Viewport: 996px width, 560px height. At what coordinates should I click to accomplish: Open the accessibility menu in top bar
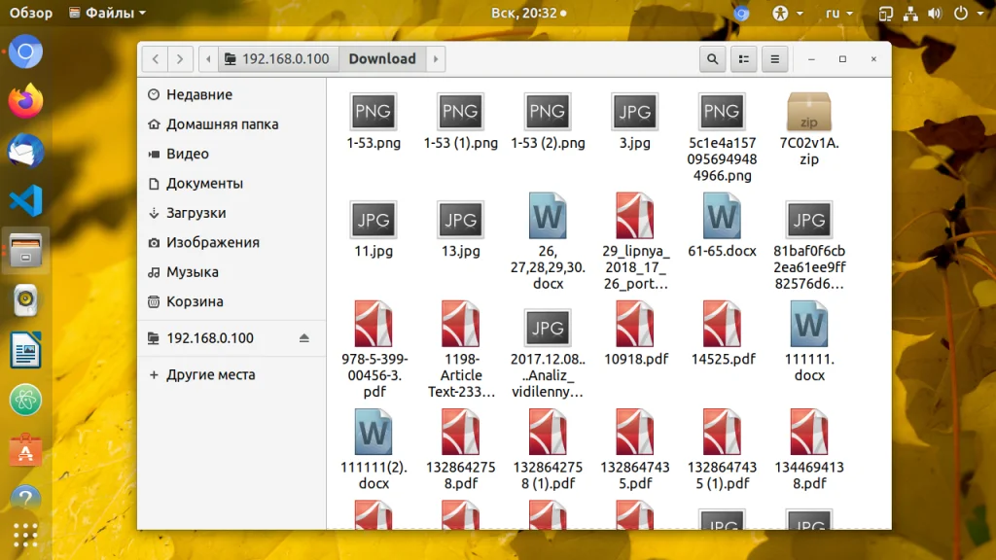pyautogui.click(x=788, y=13)
